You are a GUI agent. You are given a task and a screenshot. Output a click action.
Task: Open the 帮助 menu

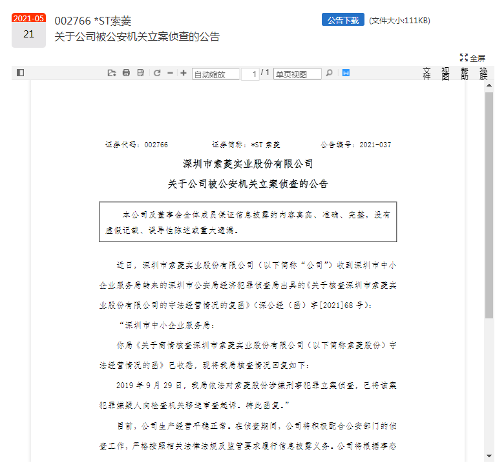click(465, 74)
